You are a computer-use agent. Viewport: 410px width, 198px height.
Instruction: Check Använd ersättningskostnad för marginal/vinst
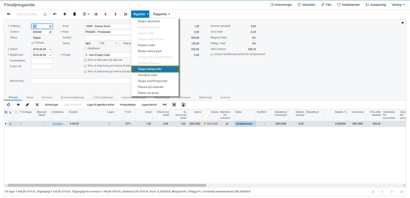(x=212, y=55)
